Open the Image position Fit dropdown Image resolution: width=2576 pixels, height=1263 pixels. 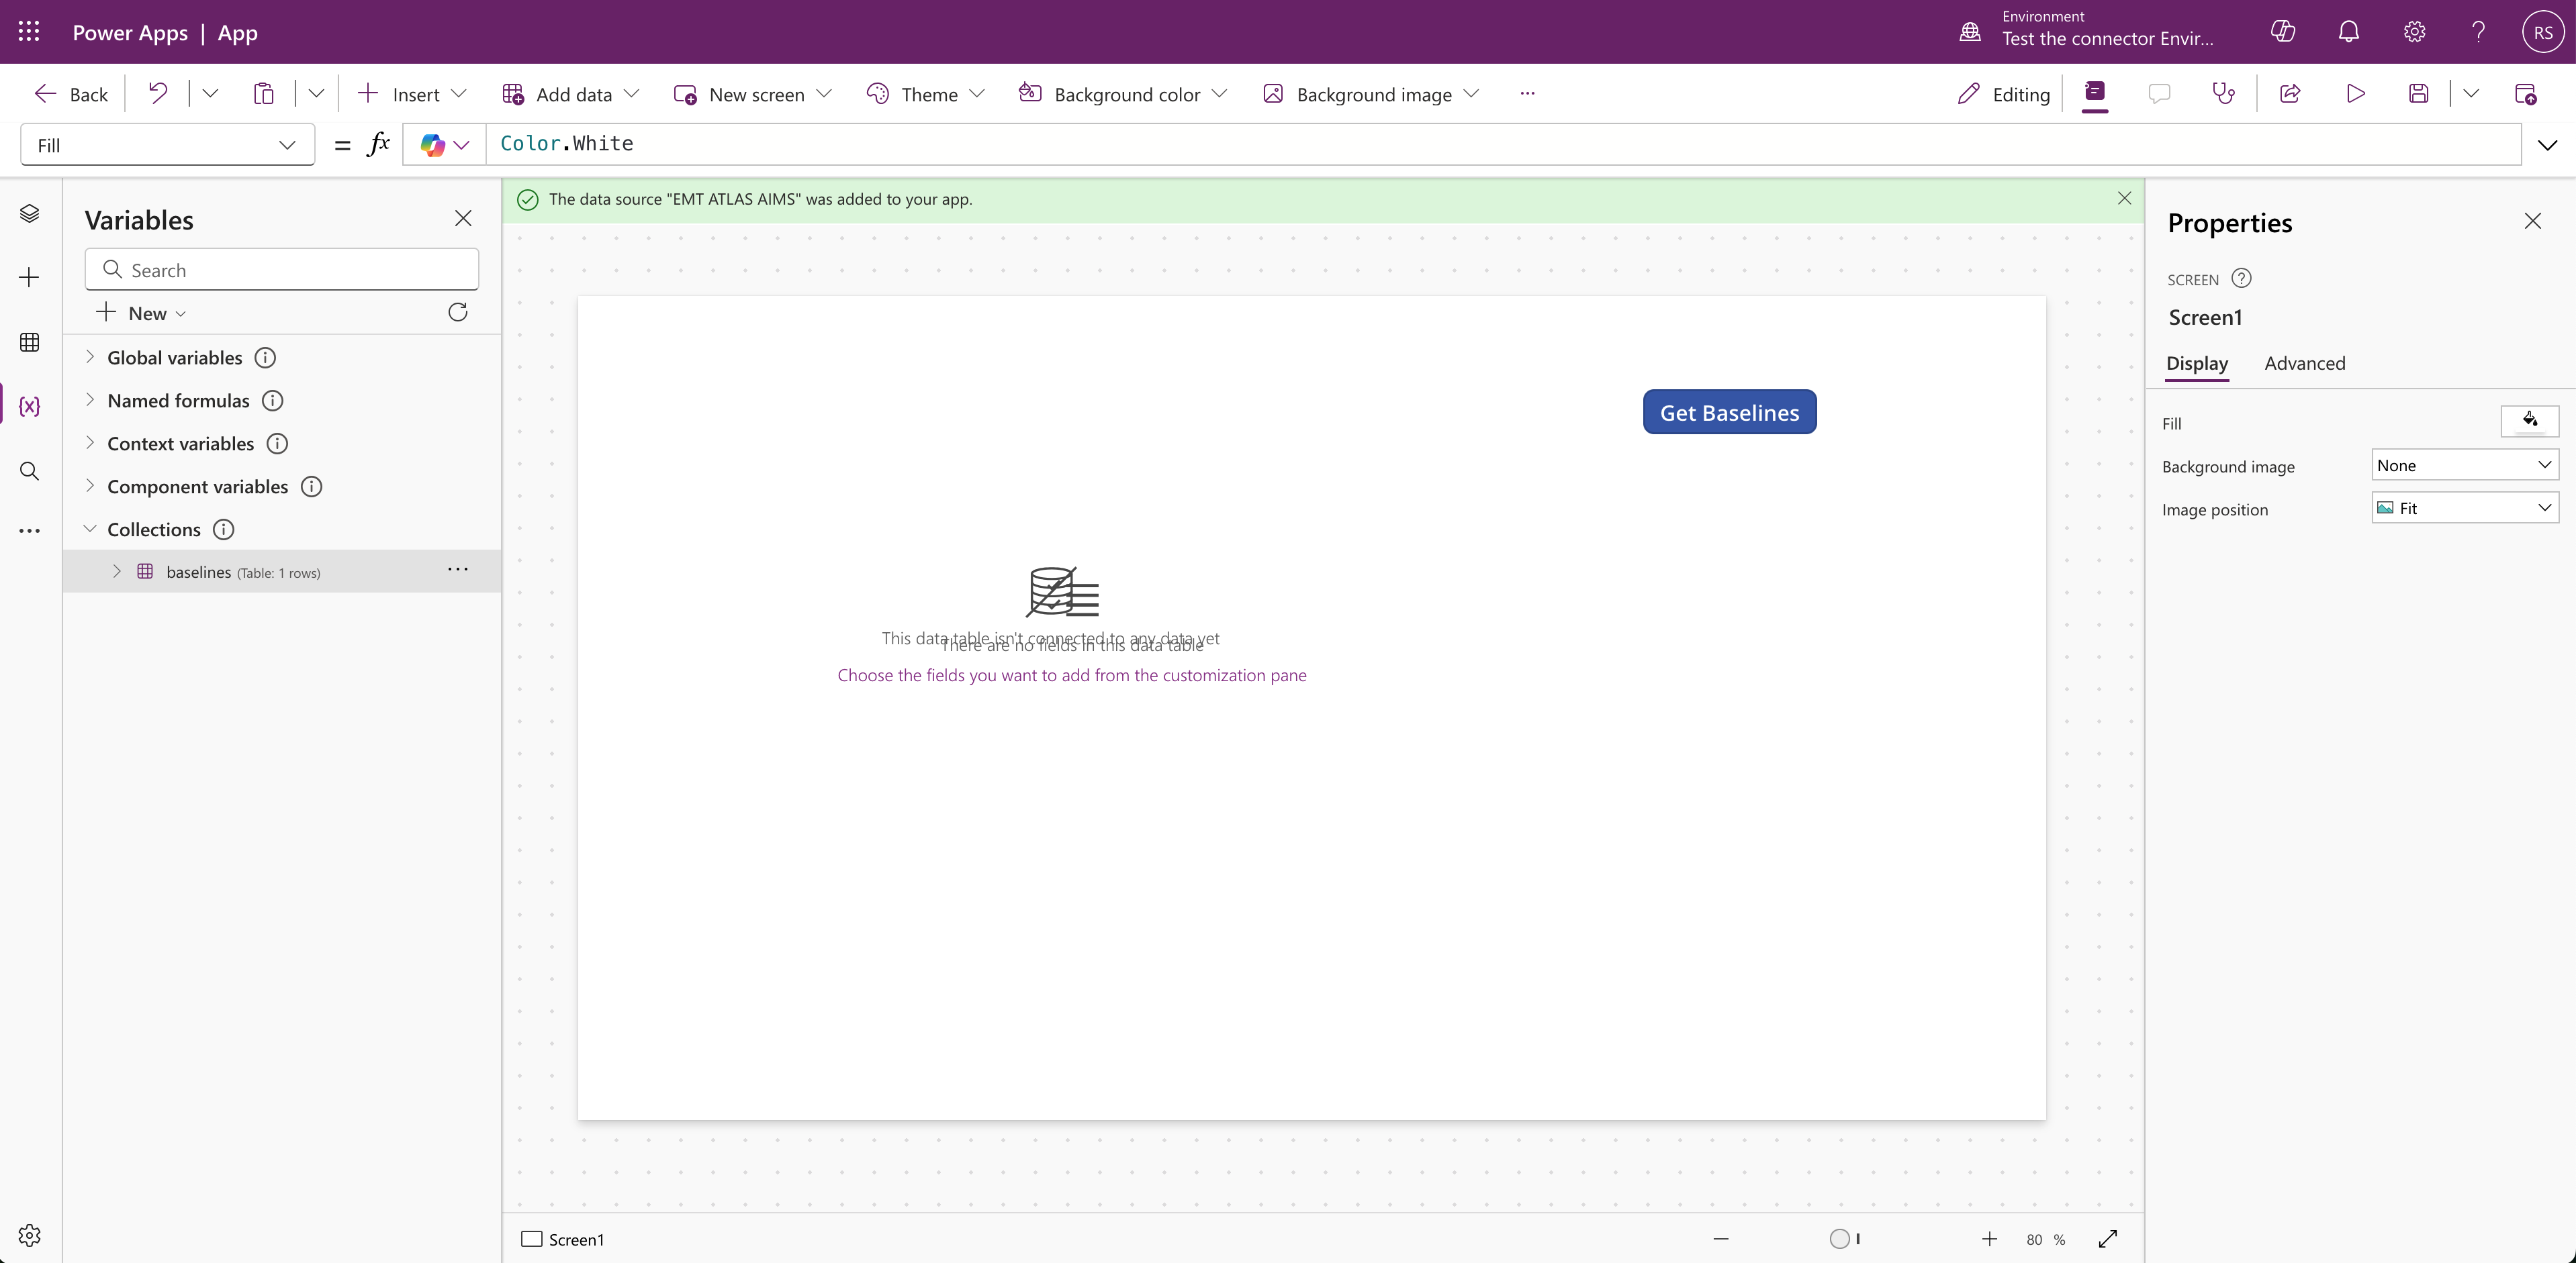coord(2464,507)
